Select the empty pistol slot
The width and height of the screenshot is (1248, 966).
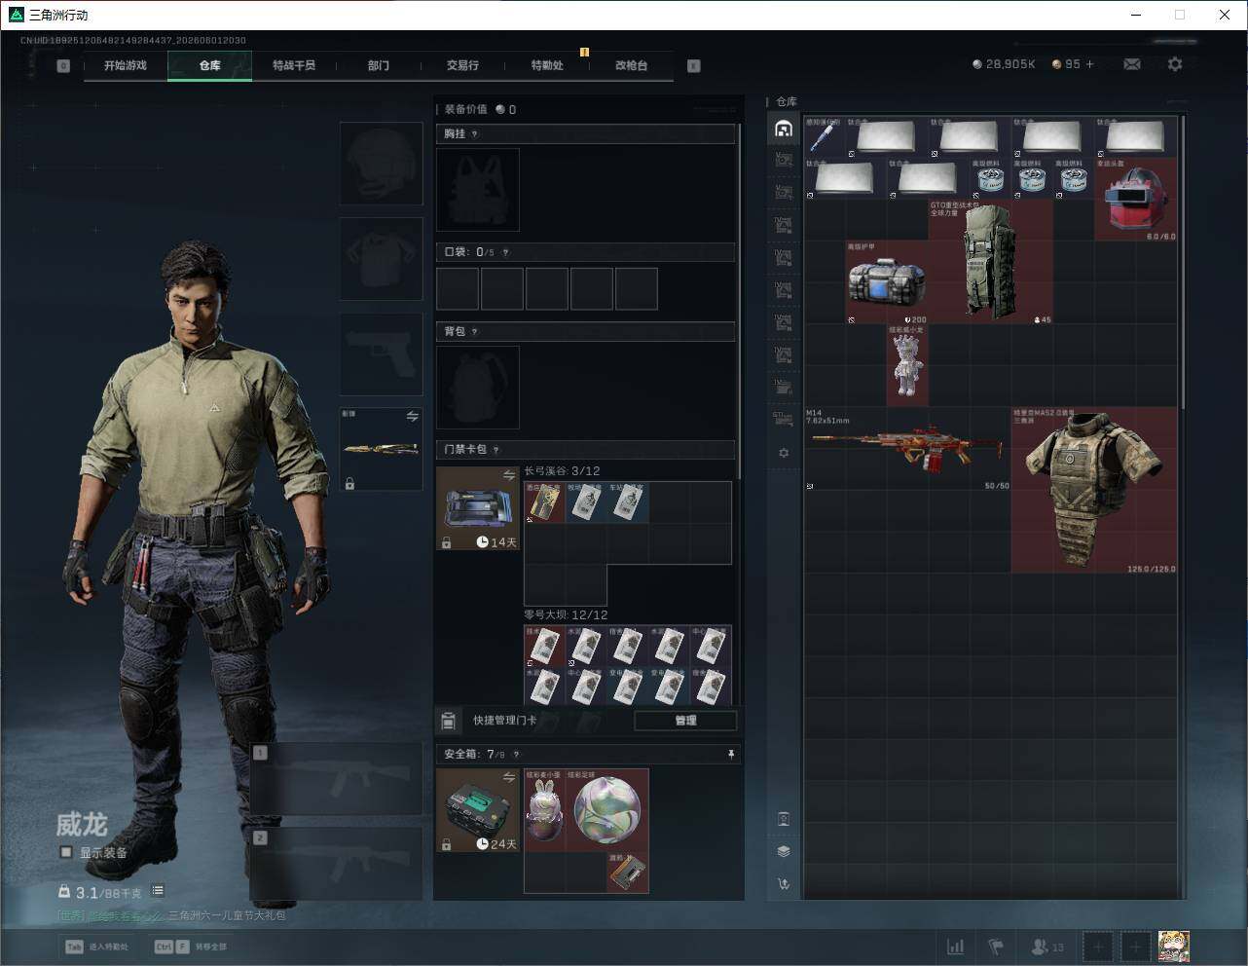click(381, 353)
